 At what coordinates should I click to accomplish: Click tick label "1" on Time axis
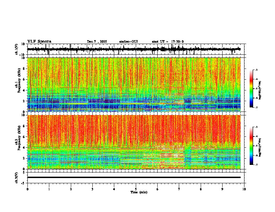(x=49, y=189)
